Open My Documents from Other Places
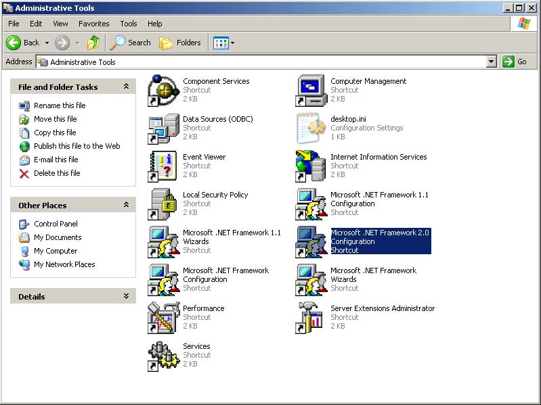541x405 pixels. click(x=58, y=237)
